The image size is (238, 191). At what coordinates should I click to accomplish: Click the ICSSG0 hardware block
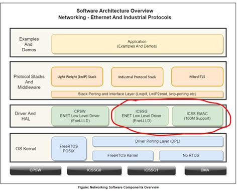click(x=94, y=170)
